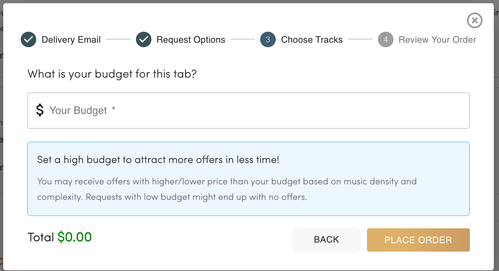Image resolution: width=499 pixels, height=271 pixels.
Task: Open the Review Your Order step label
Action: [x=438, y=40]
